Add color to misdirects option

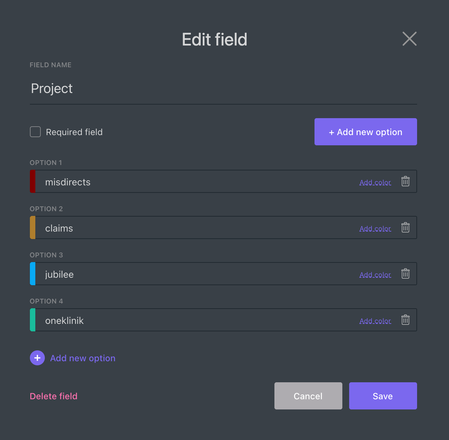[x=375, y=183]
